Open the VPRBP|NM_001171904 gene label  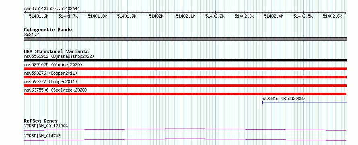[x=46, y=126]
